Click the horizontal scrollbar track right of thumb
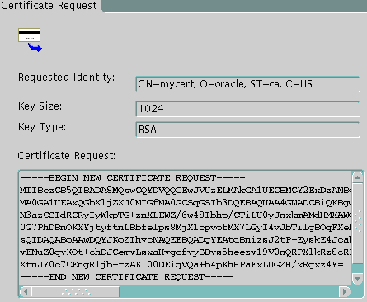This screenshot has height=302, width=367. pyautogui.click(x=228, y=291)
